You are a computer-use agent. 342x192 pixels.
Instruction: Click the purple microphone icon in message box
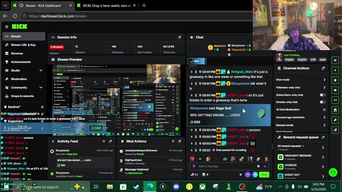point(194,166)
